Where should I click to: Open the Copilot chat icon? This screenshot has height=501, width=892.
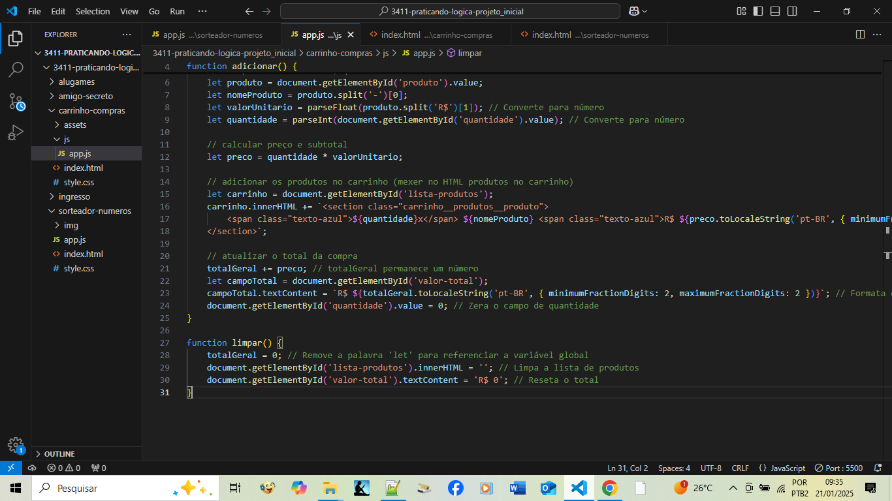[633, 11]
